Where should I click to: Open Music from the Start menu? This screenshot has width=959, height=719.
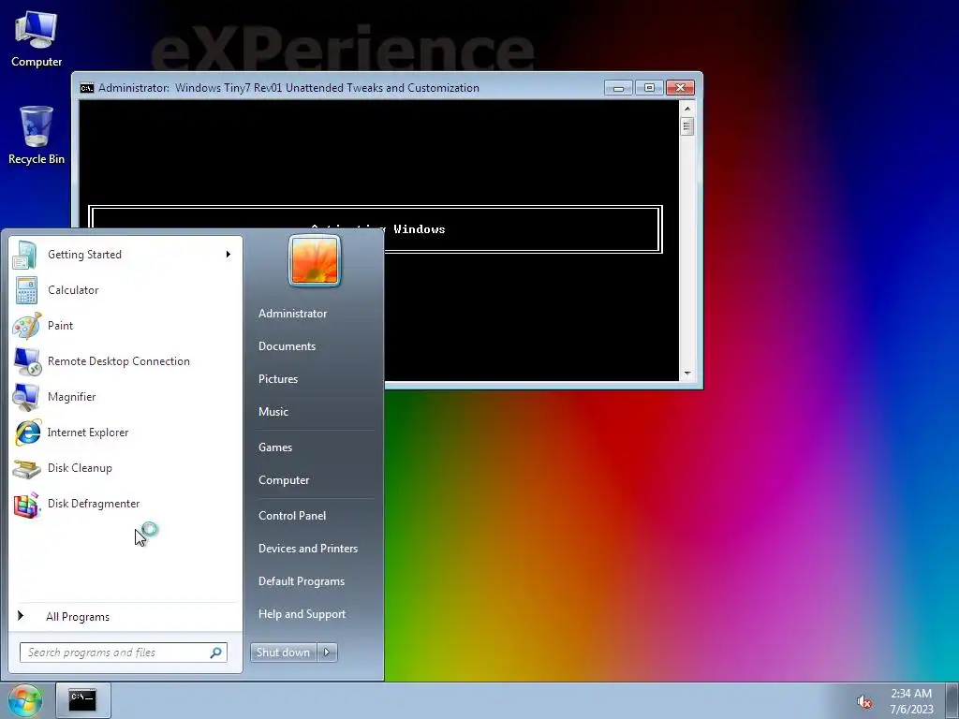click(x=273, y=412)
